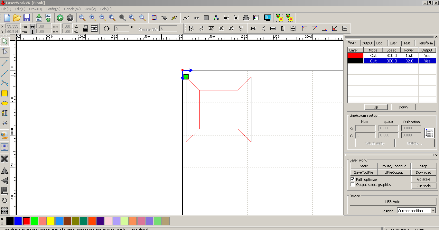This screenshot has width=439, height=230.
Task: Enable Output select graphics checkbox
Action: (x=353, y=185)
